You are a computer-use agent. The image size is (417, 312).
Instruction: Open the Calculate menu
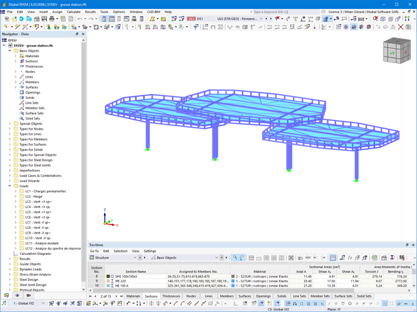point(74,12)
